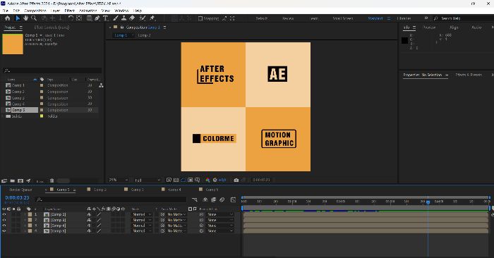Click the motion blur enable icon in timeline
This screenshot has width=494, height=258.
click(x=222, y=199)
